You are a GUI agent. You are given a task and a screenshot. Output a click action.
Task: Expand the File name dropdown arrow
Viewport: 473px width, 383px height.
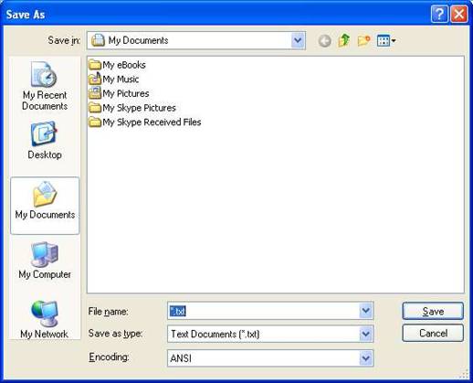click(365, 311)
